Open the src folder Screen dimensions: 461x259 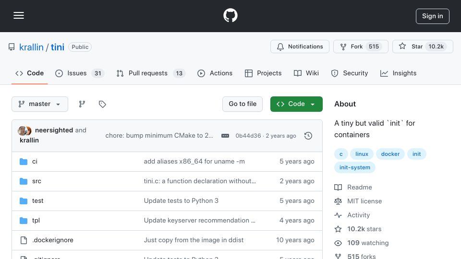point(36,181)
